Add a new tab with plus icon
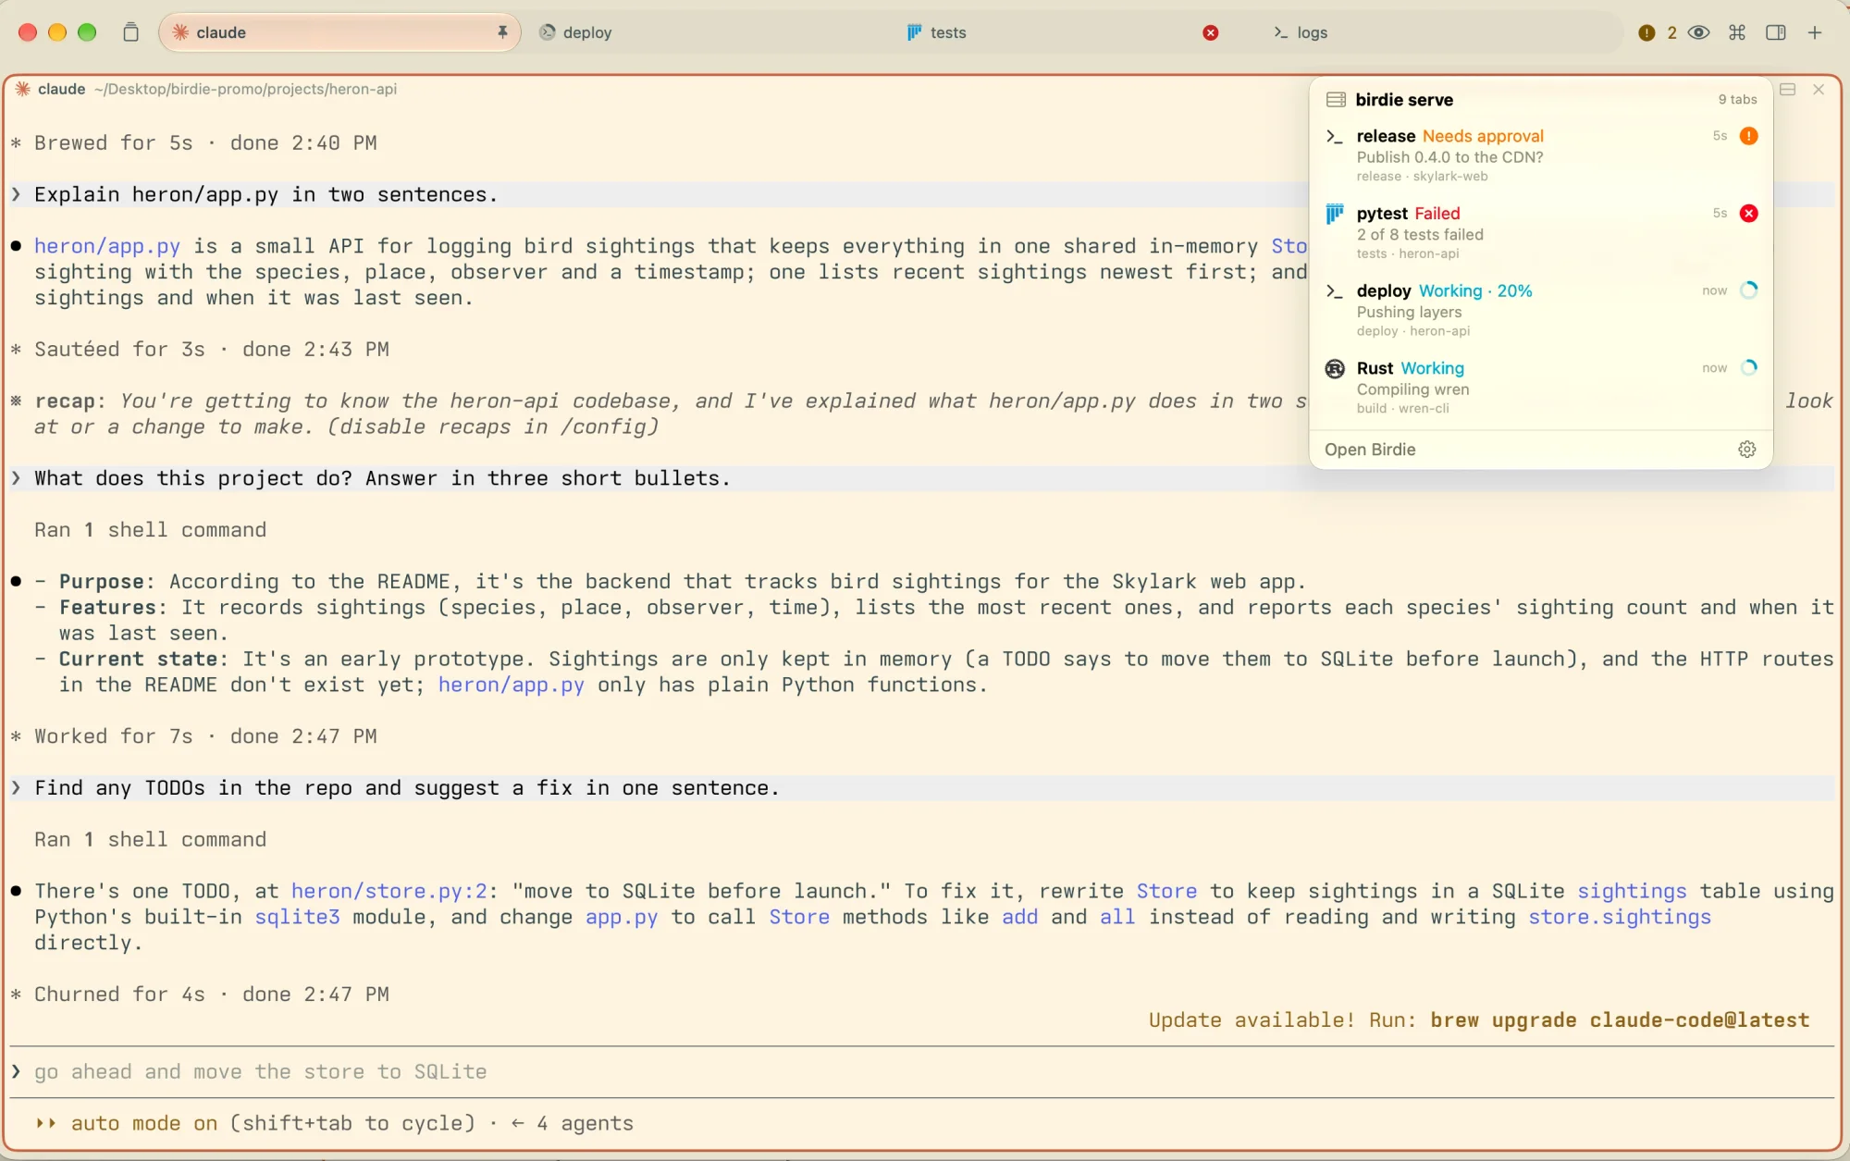The width and height of the screenshot is (1850, 1161). click(x=1815, y=32)
